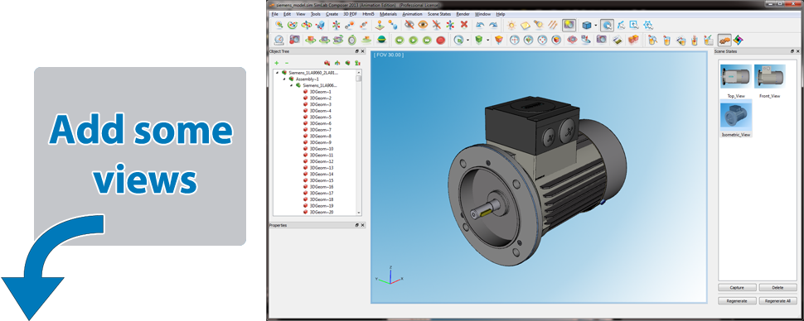Click the Regenerate All button
804x321 pixels.
(777, 300)
